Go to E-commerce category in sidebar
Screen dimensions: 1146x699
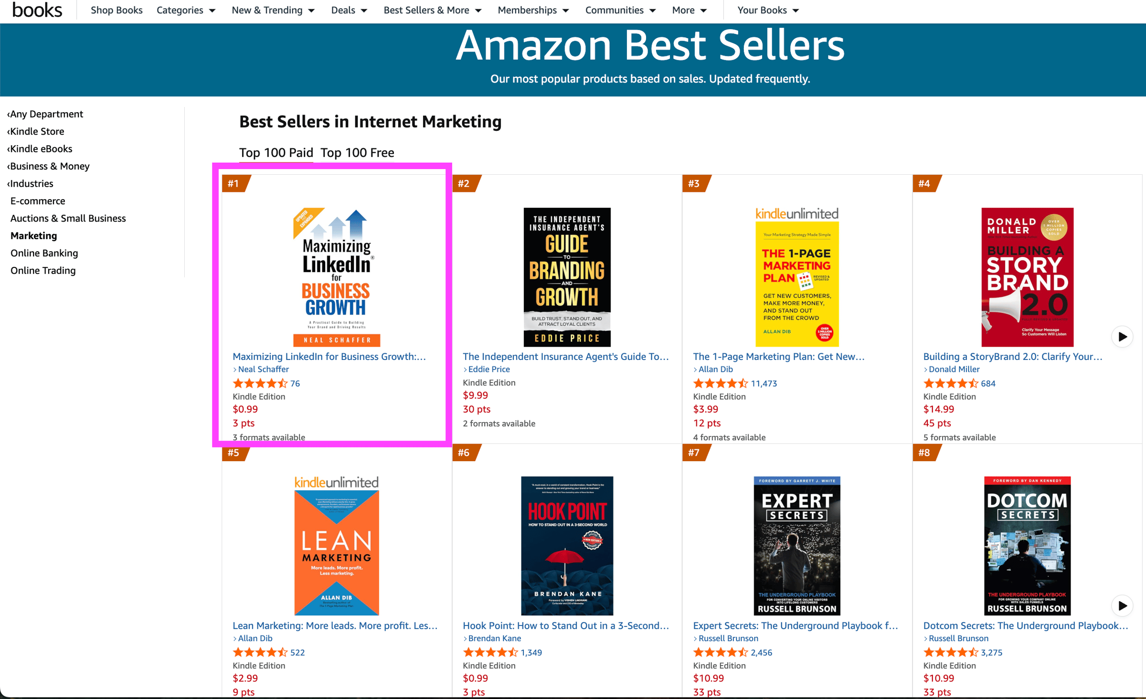click(38, 201)
